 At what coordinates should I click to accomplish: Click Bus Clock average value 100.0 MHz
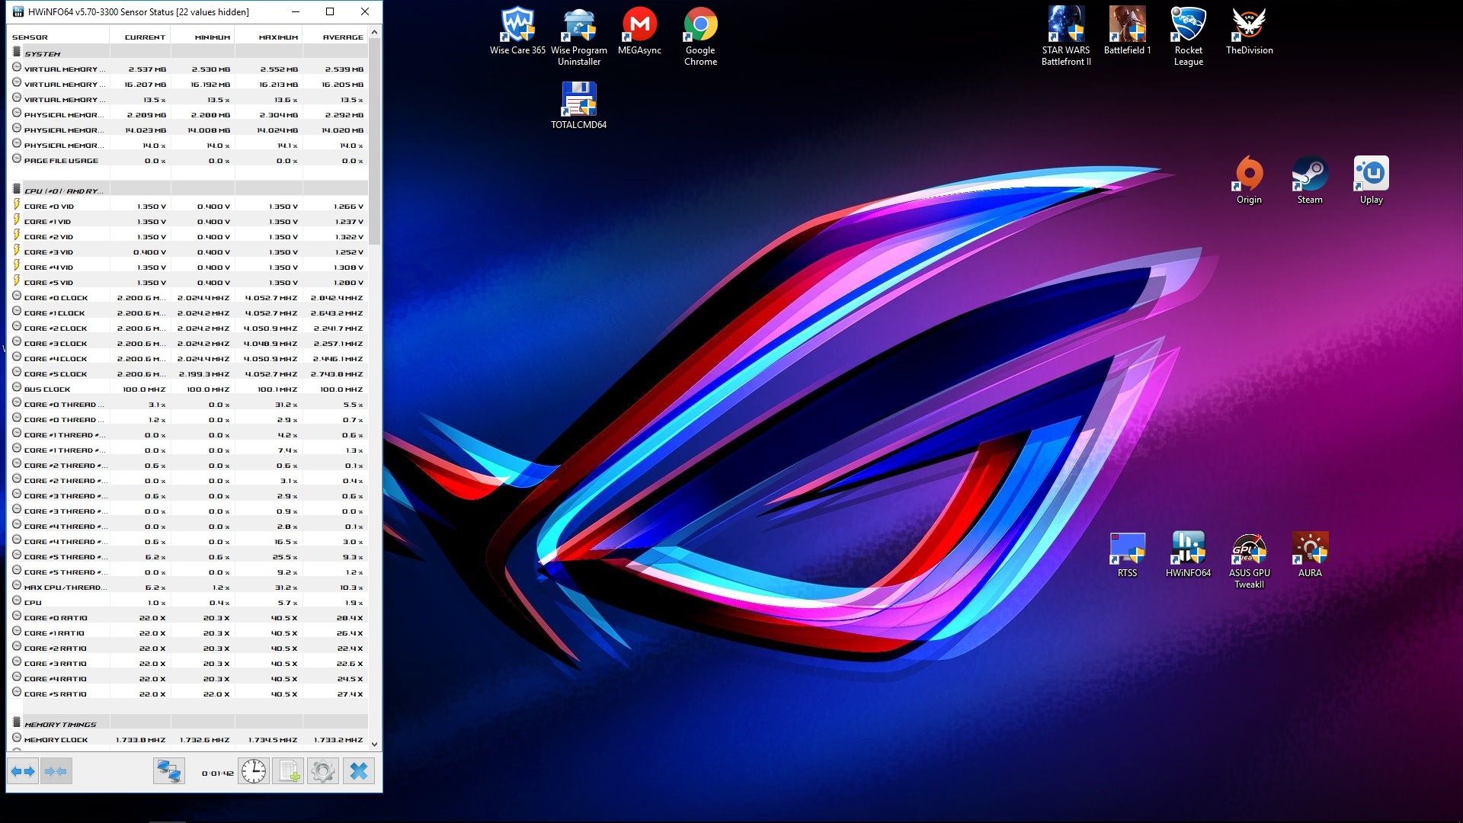[x=341, y=389]
